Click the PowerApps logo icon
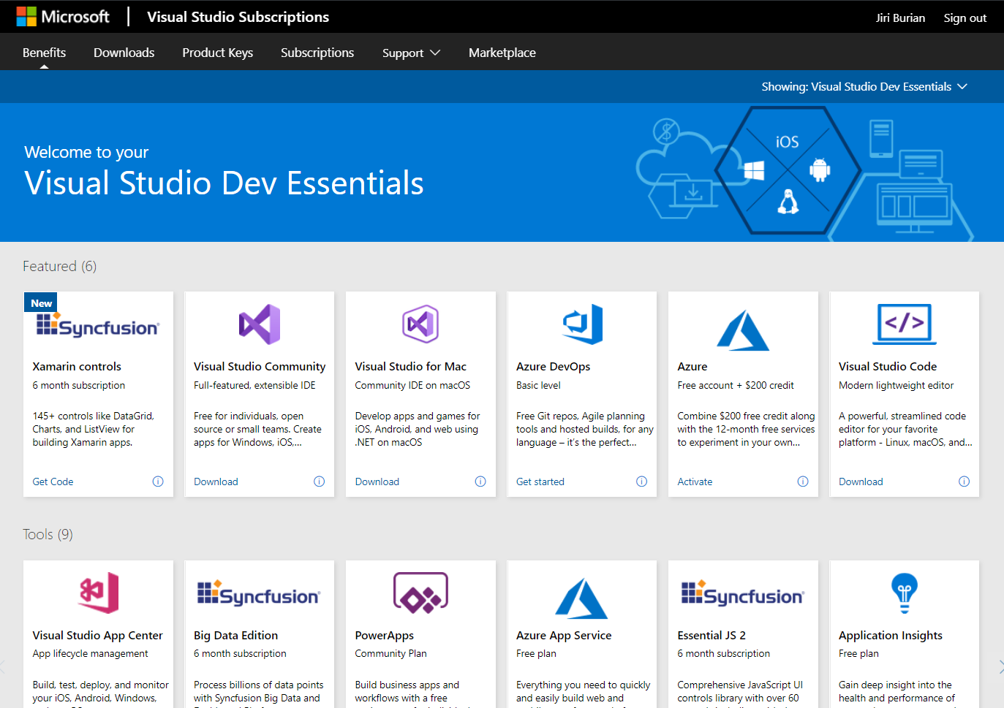 click(420, 593)
